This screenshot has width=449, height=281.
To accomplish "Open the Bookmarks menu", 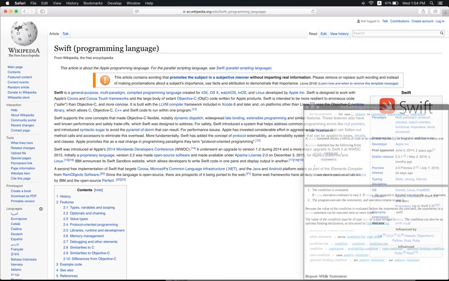I will 93,3.
